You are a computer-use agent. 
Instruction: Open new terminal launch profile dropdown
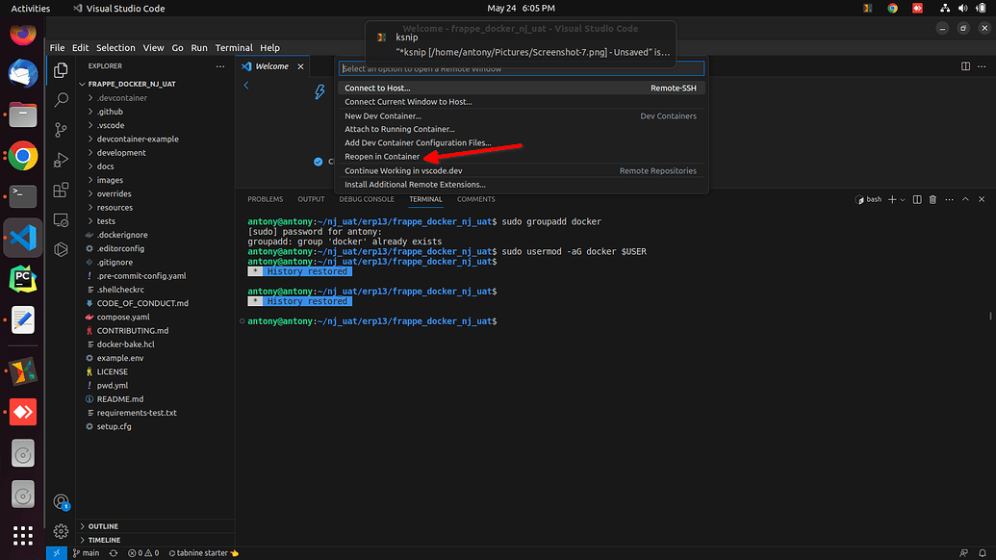(903, 199)
